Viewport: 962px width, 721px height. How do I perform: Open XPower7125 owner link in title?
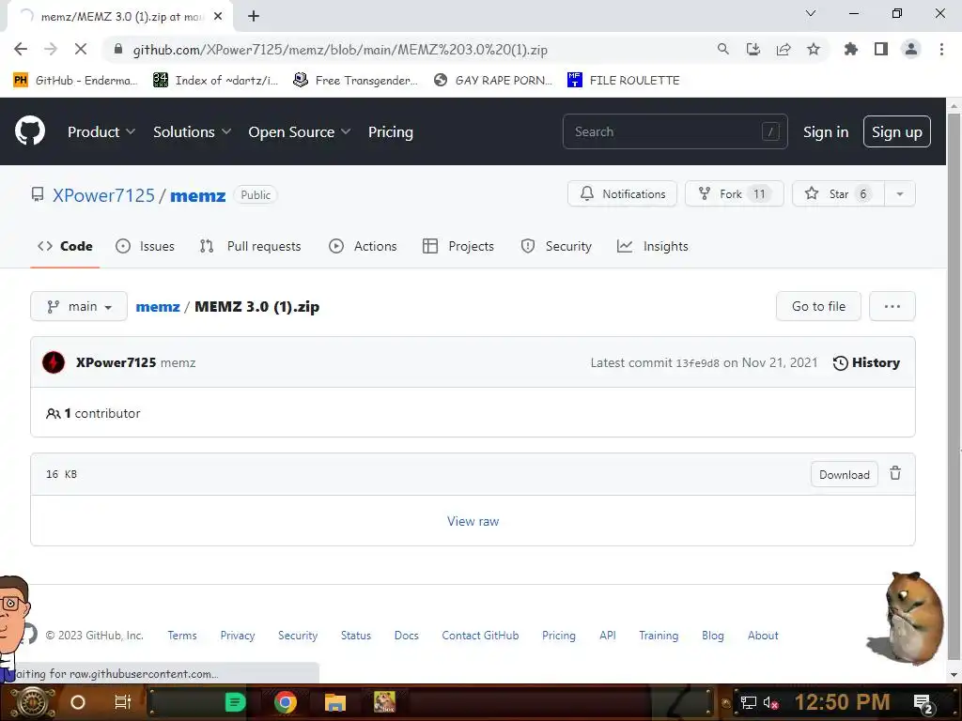point(103,195)
